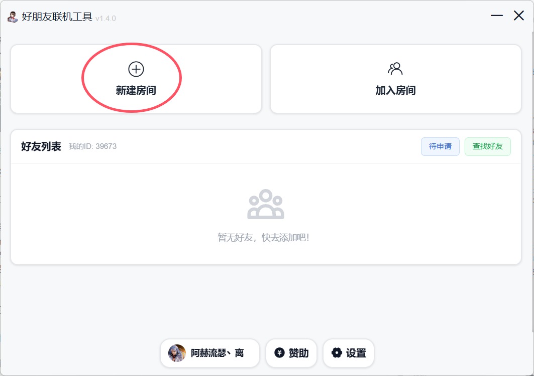Click the people icon for 加入房间
The width and height of the screenshot is (534, 376).
(395, 69)
